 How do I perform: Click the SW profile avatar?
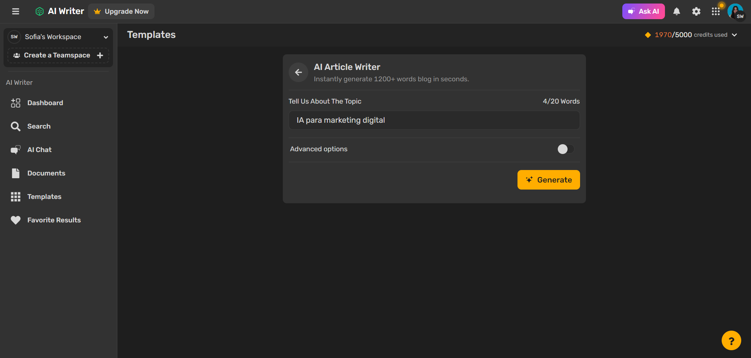pyautogui.click(x=737, y=11)
